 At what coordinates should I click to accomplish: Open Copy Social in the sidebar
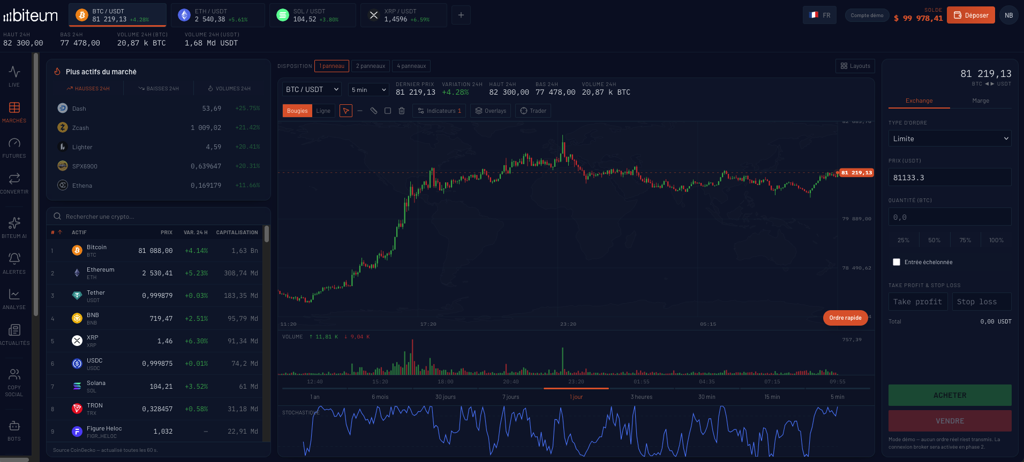14,382
